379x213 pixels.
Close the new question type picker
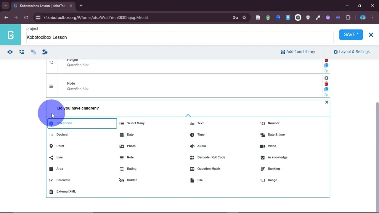[x=327, y=102]
